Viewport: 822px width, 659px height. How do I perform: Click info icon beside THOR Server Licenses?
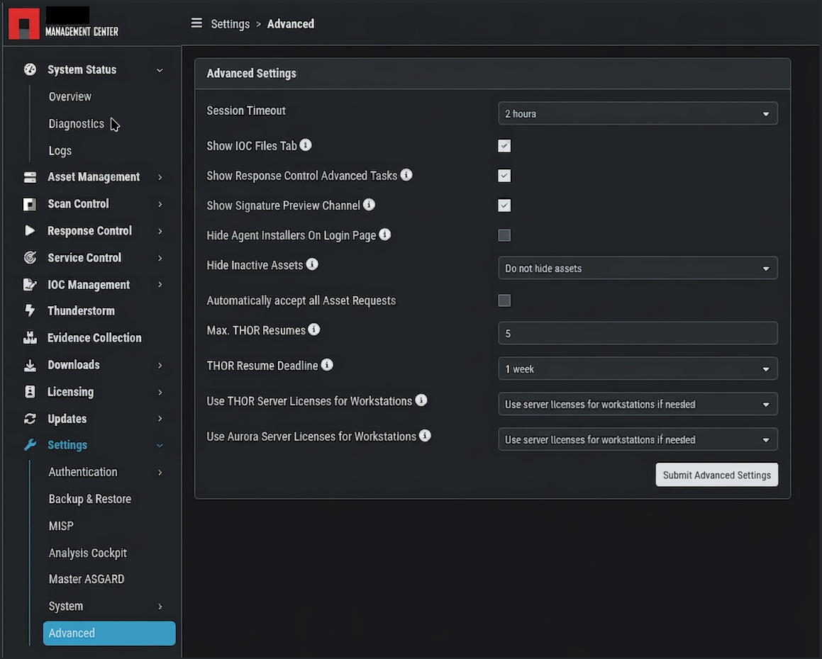tap(421, 400)
